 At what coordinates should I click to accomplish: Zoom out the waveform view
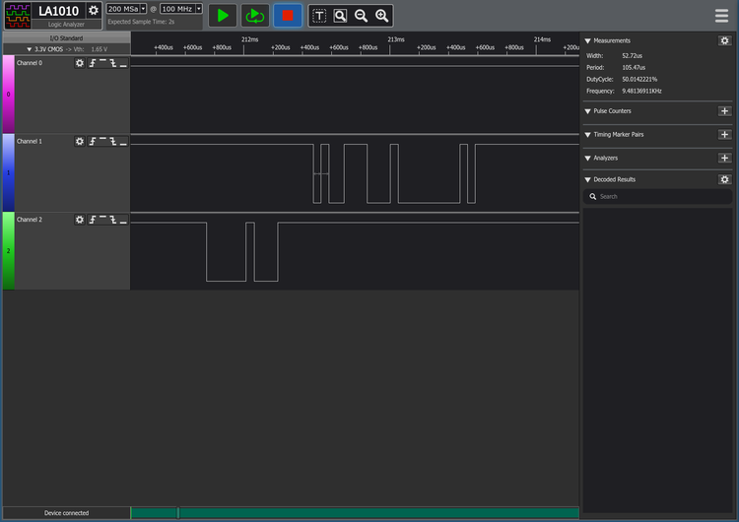tap(361, 16)
